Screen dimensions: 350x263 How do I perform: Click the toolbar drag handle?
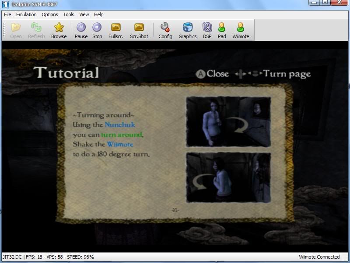[x=4, y=30]
